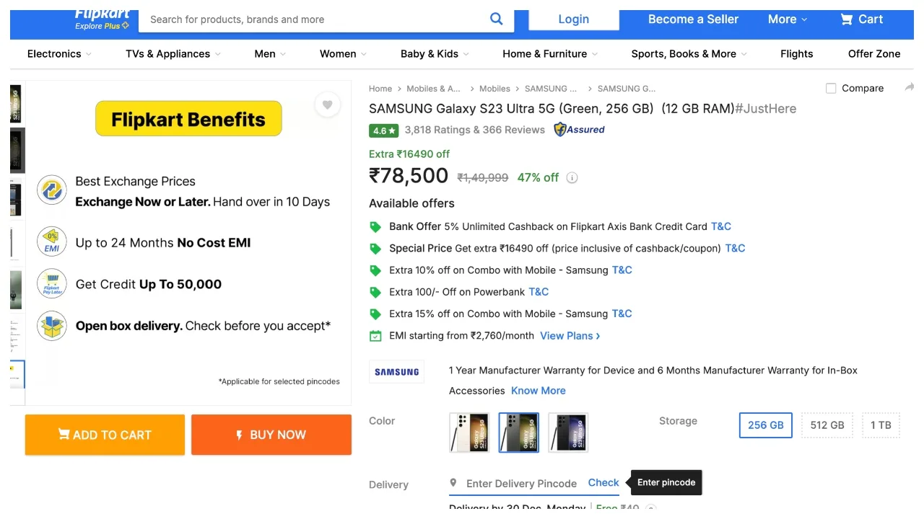The height and width of the screenshot is (519, 924).
Task: Open the shopping Cart icon
Action: click(847, 19)
